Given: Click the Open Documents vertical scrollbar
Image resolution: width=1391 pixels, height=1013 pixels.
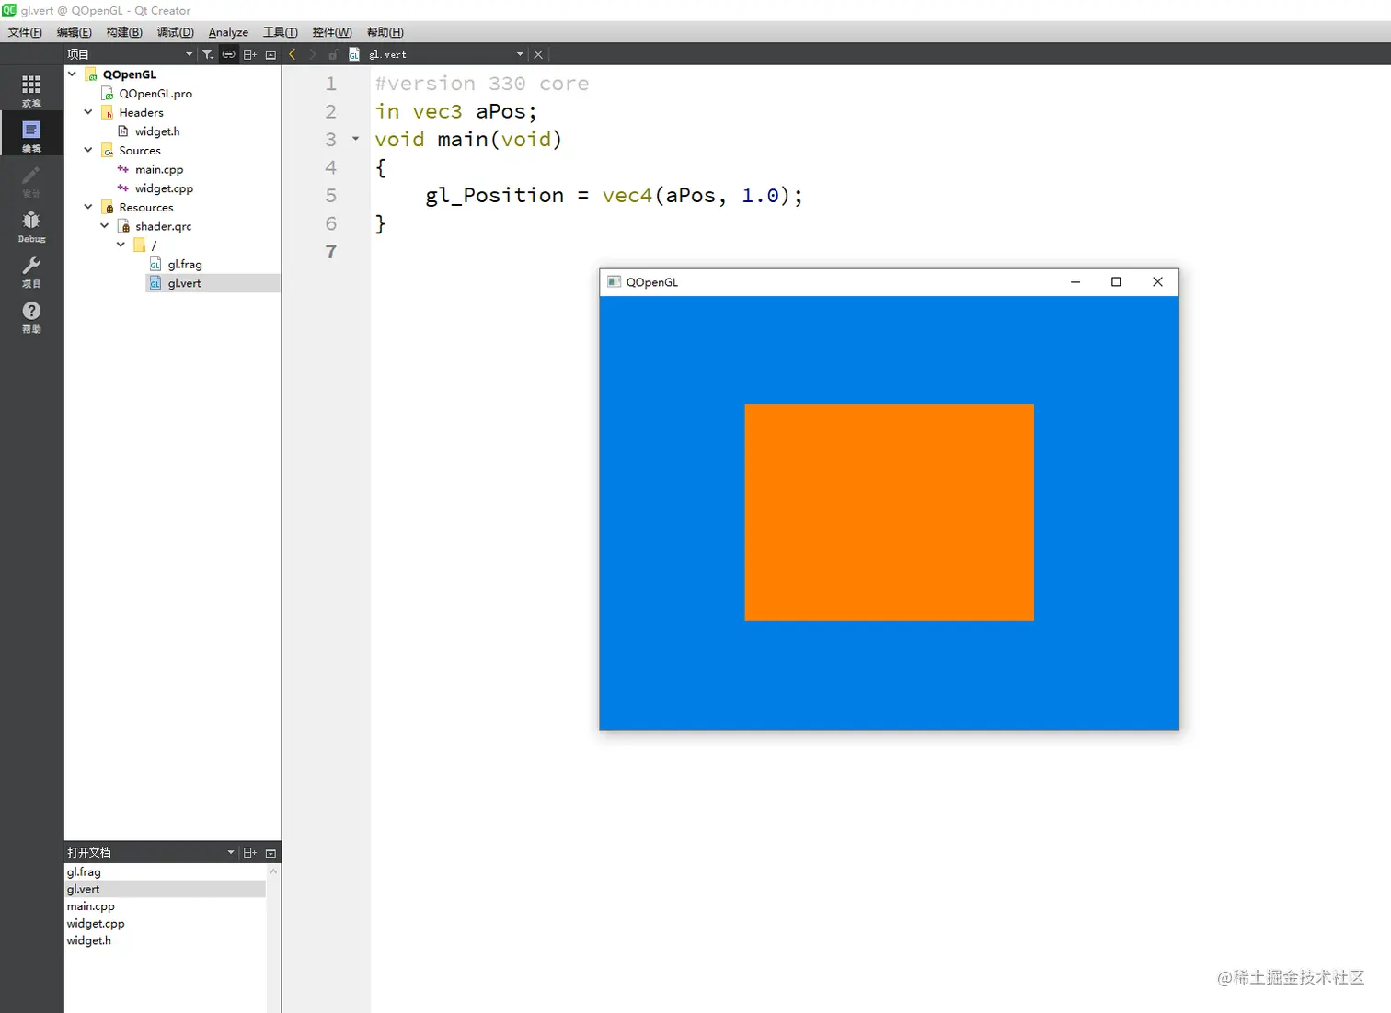Looking at the screenshot, I should (x=273, y=938).
